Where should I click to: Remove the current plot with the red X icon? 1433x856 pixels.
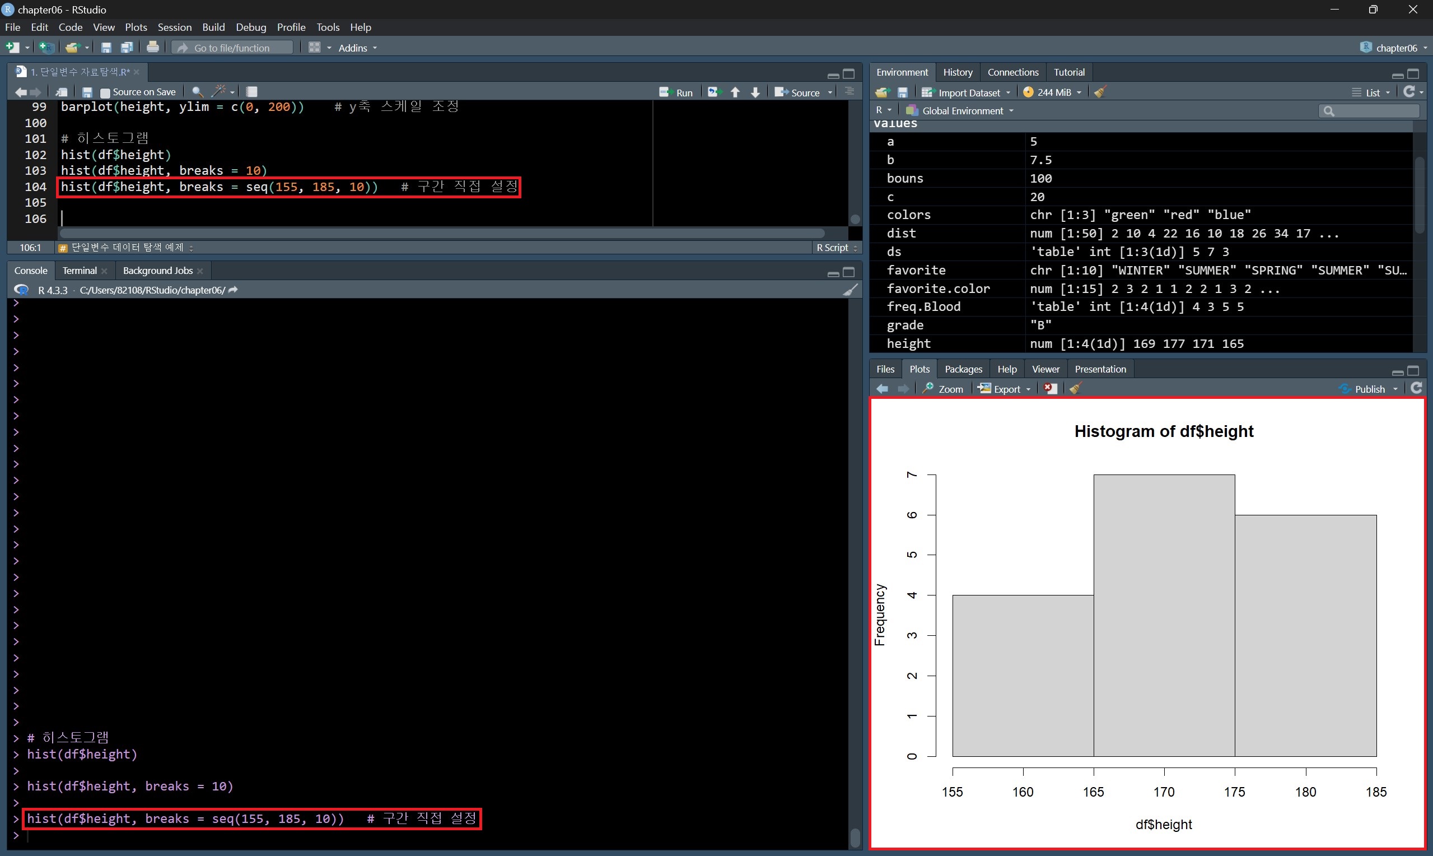[1051, 389]
